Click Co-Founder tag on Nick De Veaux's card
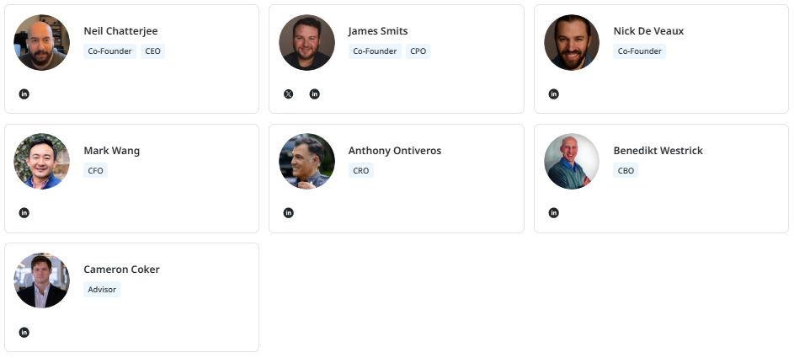The height and width of the screenshot is (358, 794). tap(639, 51)
